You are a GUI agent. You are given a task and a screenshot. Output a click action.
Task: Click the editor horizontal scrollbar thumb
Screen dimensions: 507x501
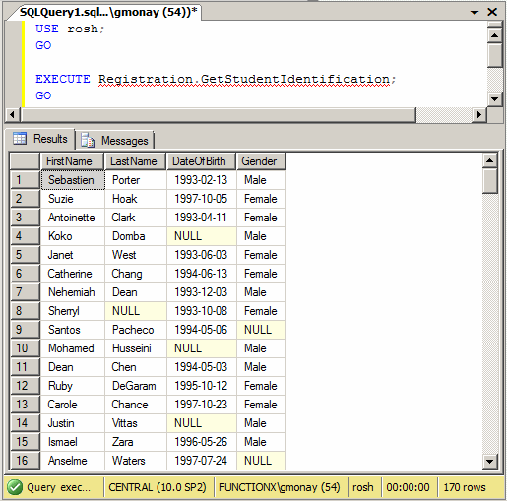coord(219,115)
